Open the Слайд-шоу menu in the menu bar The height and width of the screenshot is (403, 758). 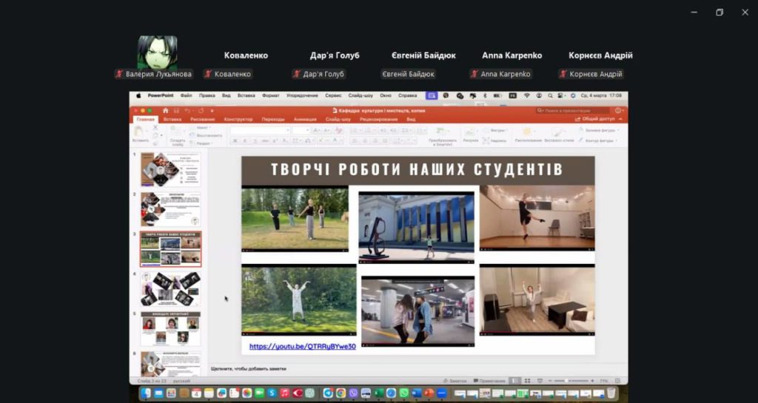(x=360, y=95)
